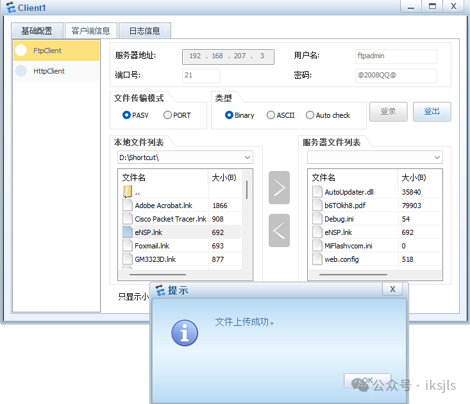Click the AutoUpdater.dll file icon

(x=317, y=191)
